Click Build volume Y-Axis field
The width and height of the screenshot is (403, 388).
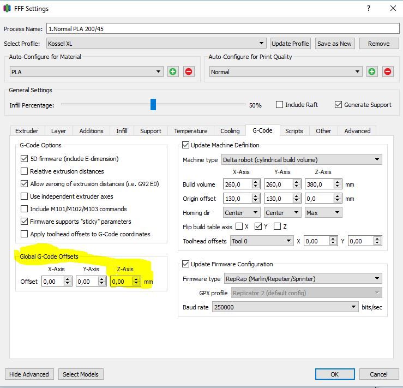click(x=282, y=184)
